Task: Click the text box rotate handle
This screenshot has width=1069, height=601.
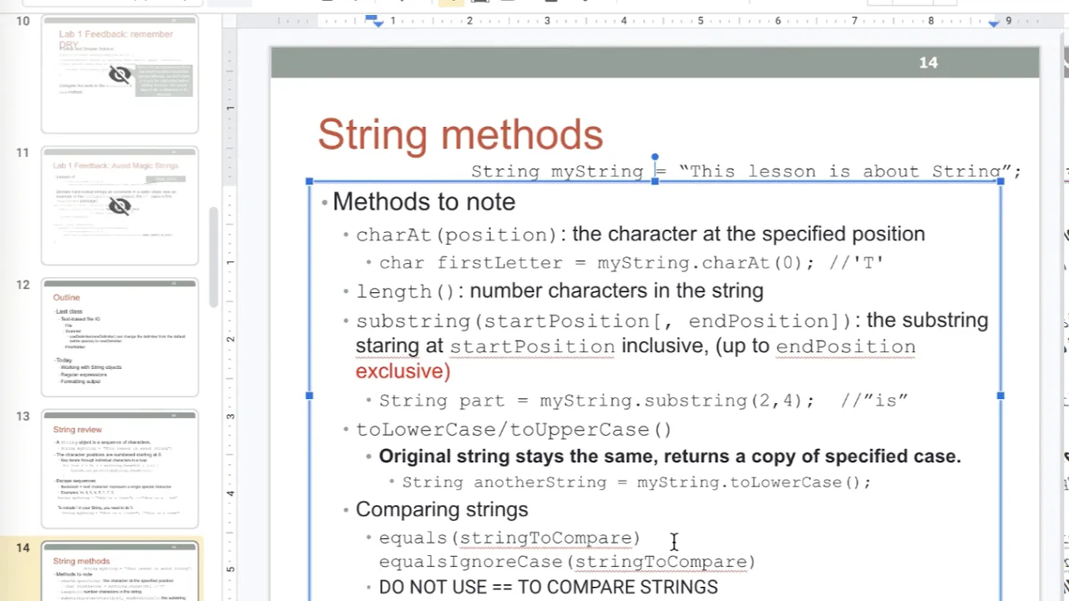Action: 655,157
